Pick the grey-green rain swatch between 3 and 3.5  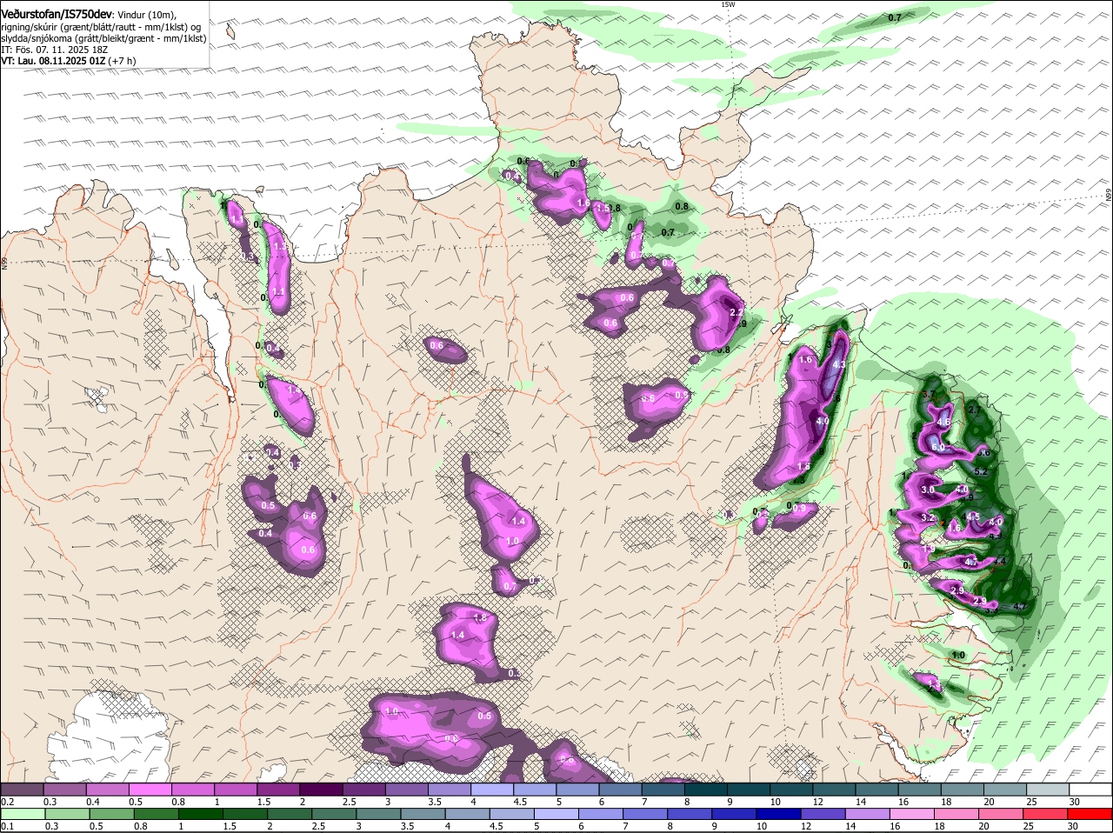click(x=379, y=814)
